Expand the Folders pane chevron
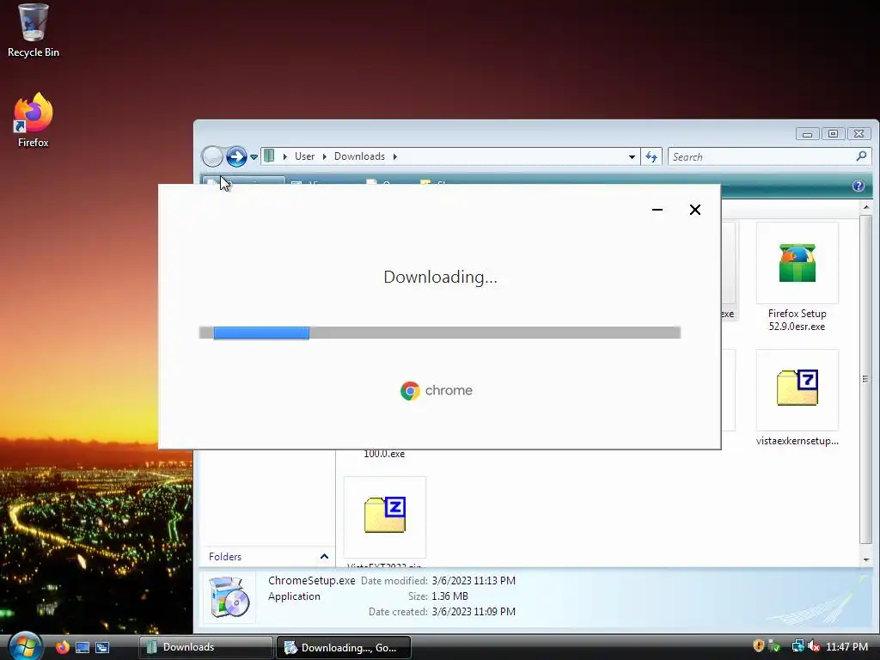This screenshot has width=880, height=660. [324, 556]
